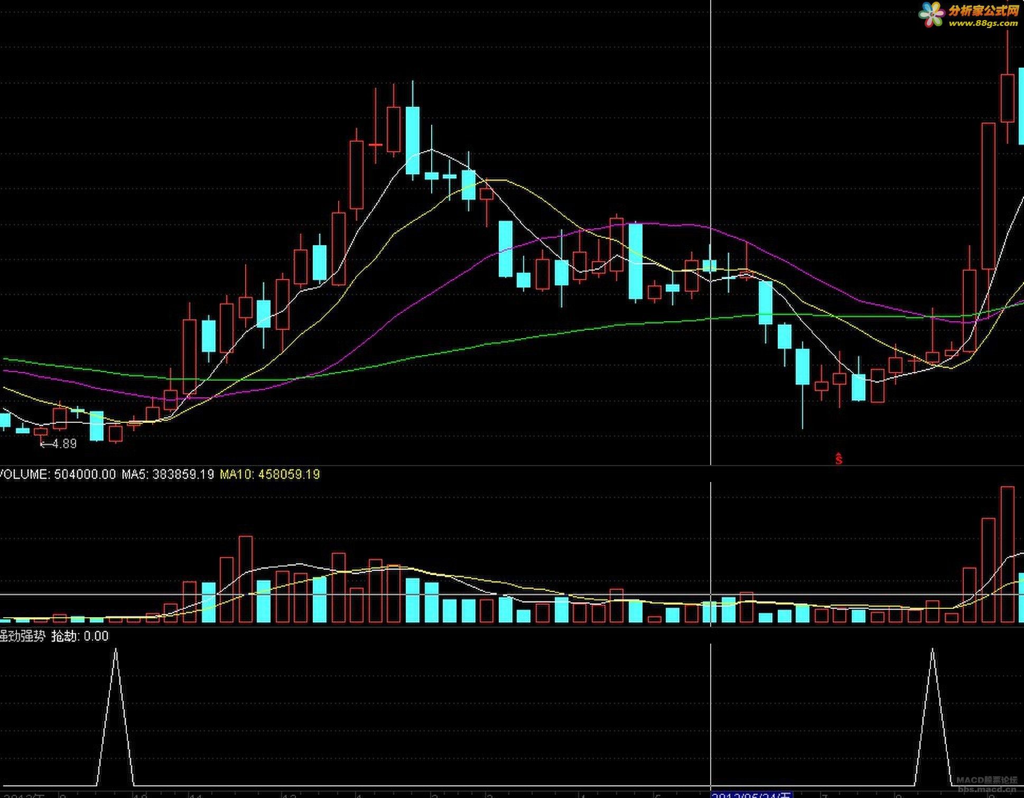Image resolution: width=1024 pixels, height=798 pixels.
Task: Click the 抢劫: 0.00 indicator value
Action: 80,636
